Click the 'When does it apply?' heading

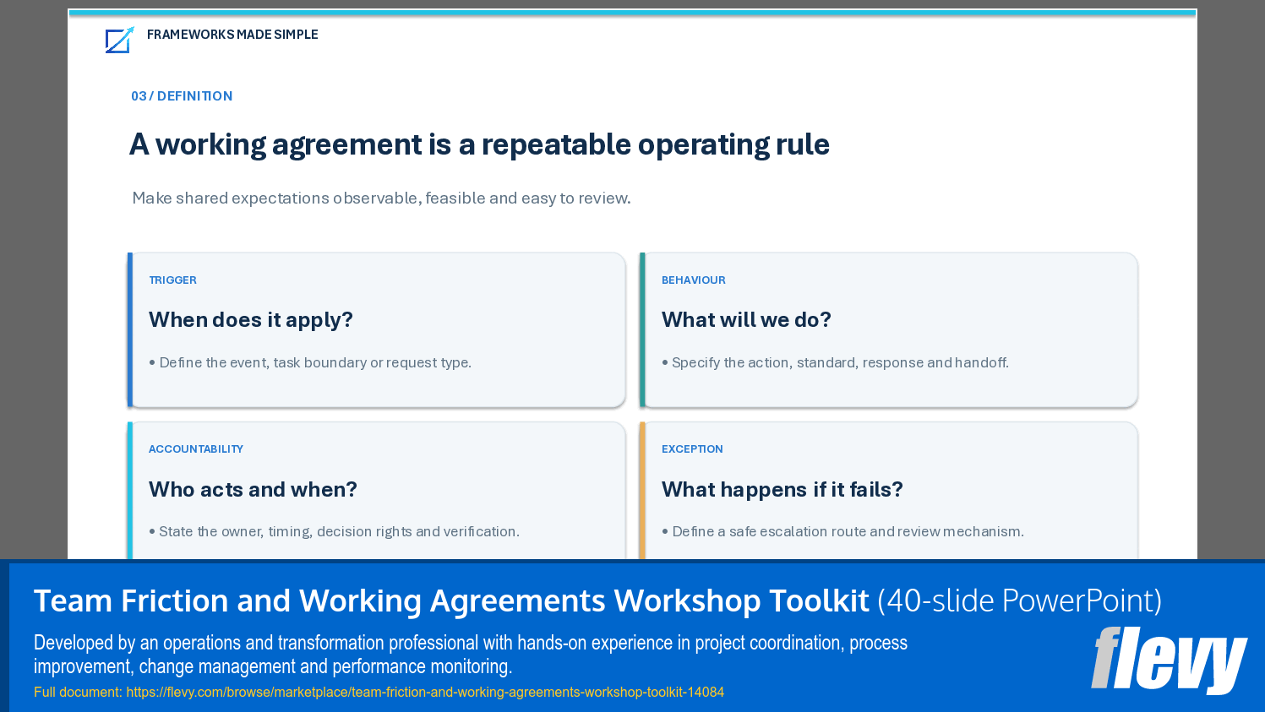tap(251, 319)
